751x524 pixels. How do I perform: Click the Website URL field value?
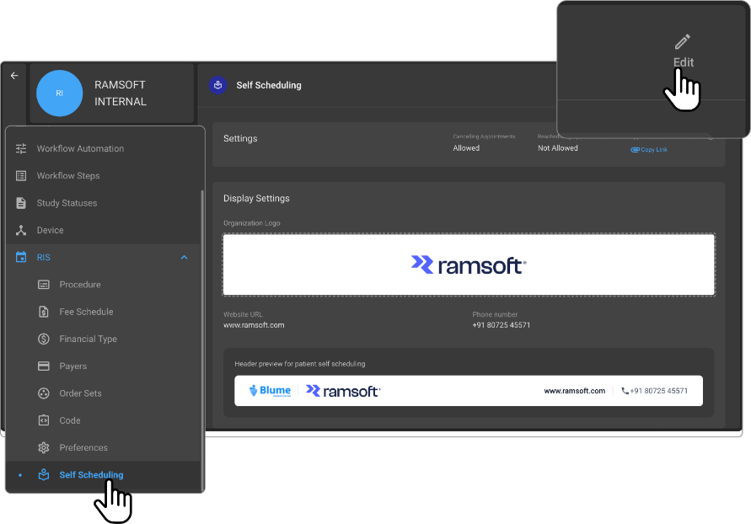(x=254, y=325)
